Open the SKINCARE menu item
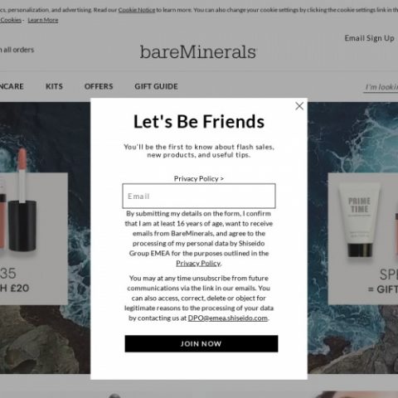The image size is (398, 398). click(12, 86)
